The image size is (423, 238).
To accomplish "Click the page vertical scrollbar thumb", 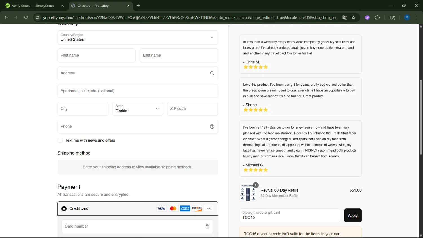I will tap(421, 117).
